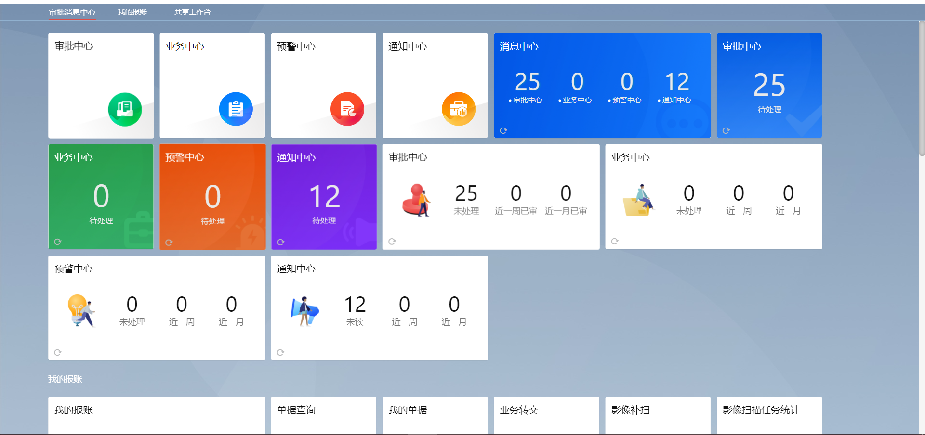Image resolution: width=925 pixels, height=435 pixels.
Task: Open the 我的报账 tab
Action: pos(132,12)
